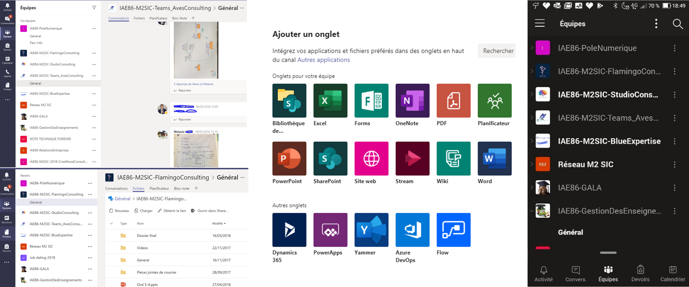Pick the Stream app icon
This screenshot has height=287, width=689.
tap(412, 158)
